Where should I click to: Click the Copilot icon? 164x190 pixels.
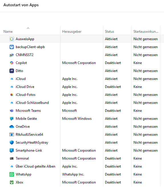[x=12, y=63]
